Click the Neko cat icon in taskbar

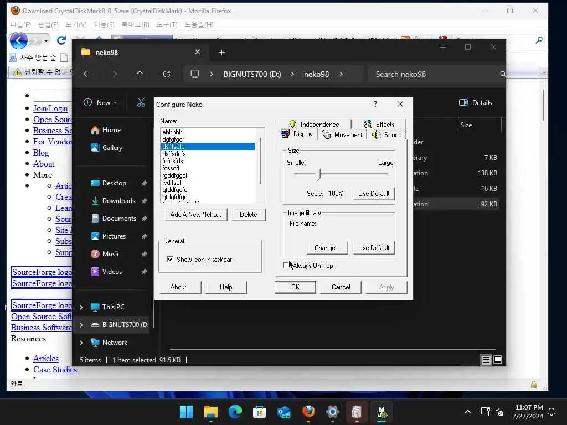pos(382,412)
